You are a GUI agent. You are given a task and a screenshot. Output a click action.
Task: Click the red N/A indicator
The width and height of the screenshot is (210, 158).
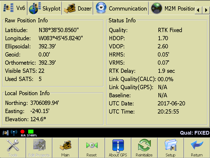(x=23, y=132)
